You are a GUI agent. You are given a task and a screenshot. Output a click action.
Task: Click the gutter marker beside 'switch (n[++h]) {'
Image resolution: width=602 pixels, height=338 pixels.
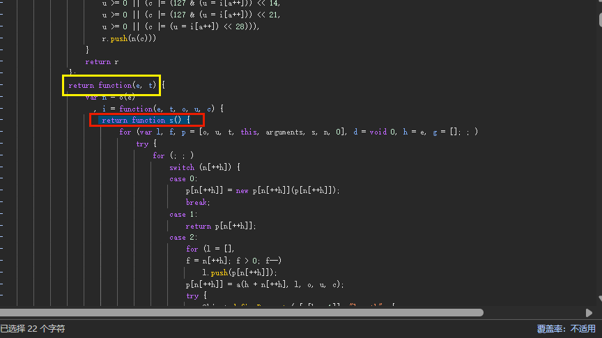pos(1,167)
